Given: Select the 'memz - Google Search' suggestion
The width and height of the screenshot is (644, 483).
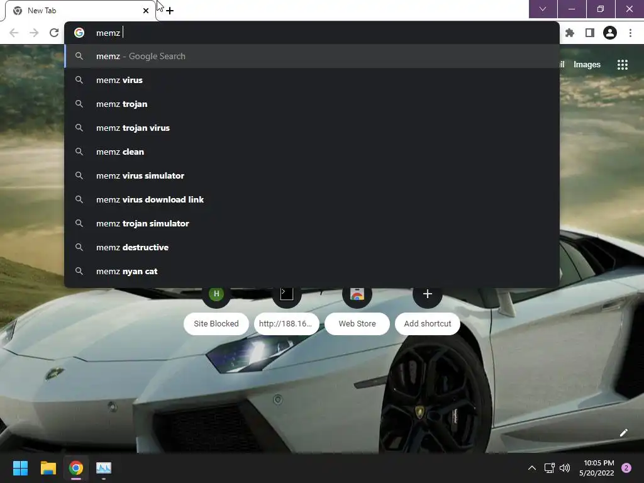Looking at the screenshot, I should 312,56.
